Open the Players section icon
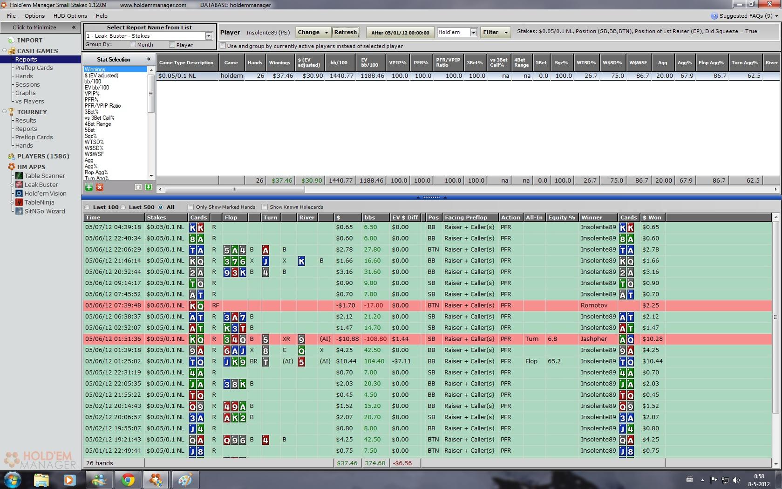This screenshot has width=782, height=489. (12, 156)
